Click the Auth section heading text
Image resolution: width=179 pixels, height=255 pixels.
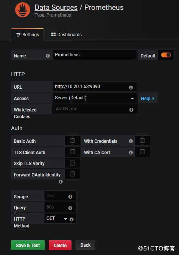17,128
